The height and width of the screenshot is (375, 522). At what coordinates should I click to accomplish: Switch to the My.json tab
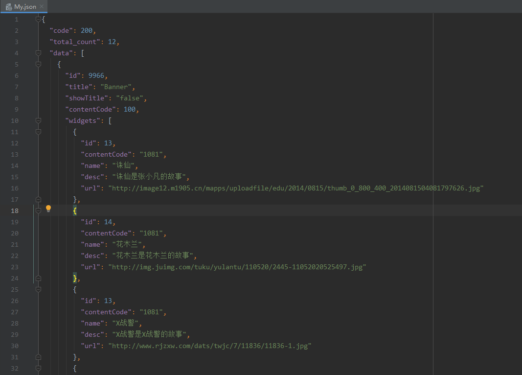[24, 7]
